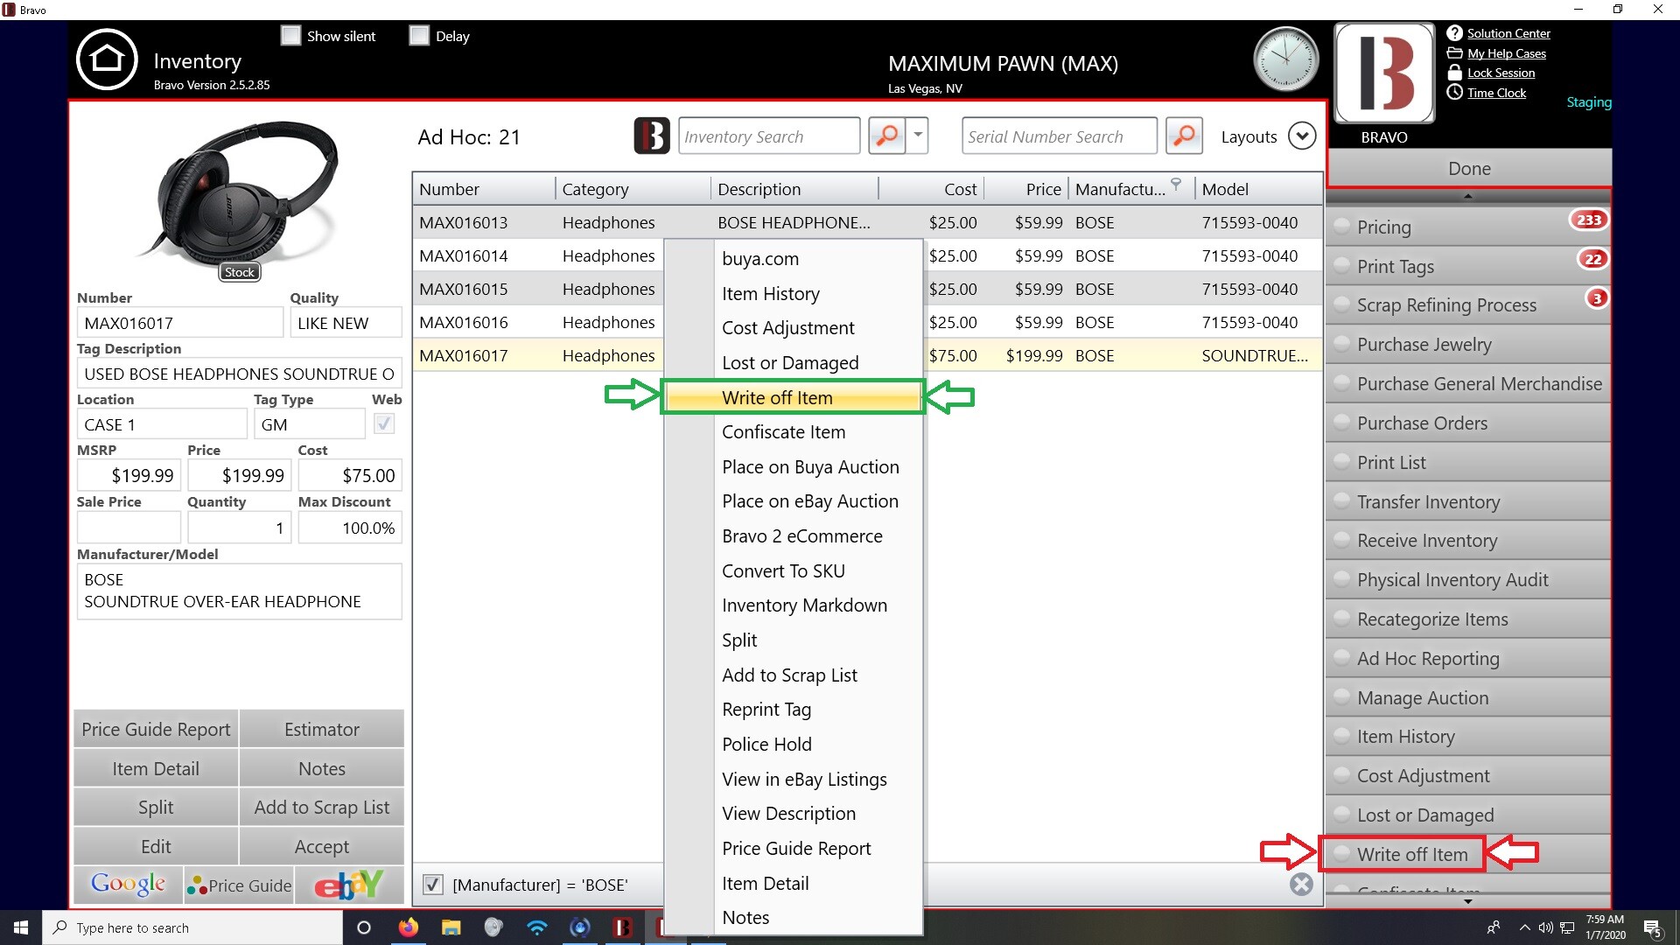This screenshot has width=1680, height=945.
Task: Open Price Guide Report button
Action: point(156,729)
